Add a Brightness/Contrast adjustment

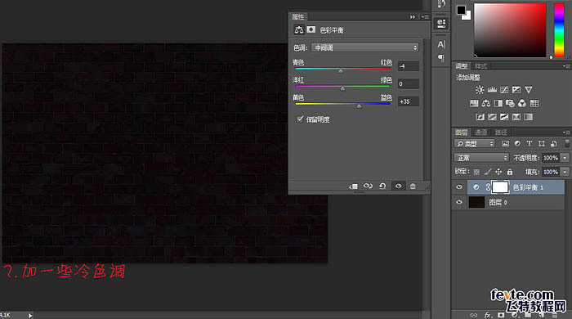[480, 90]
